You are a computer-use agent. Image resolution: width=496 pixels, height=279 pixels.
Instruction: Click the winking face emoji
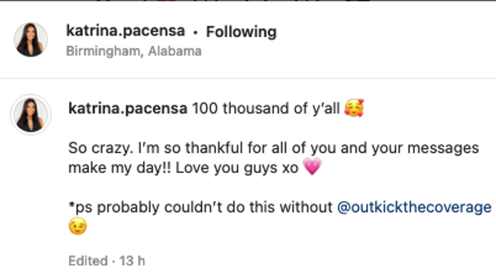click(x=77, y=226)
